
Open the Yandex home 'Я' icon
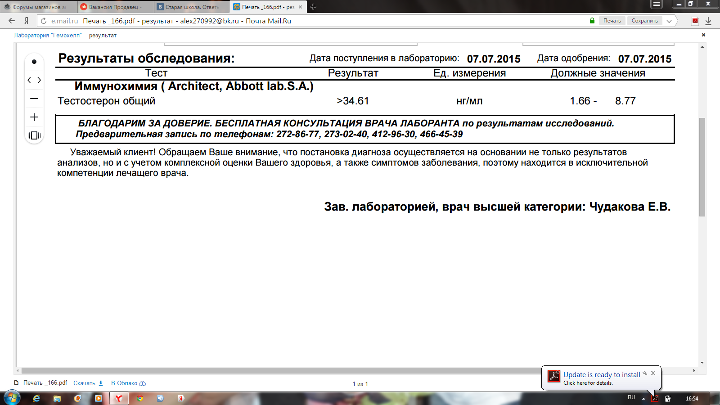pyautogui.click(x=26, y=21)
